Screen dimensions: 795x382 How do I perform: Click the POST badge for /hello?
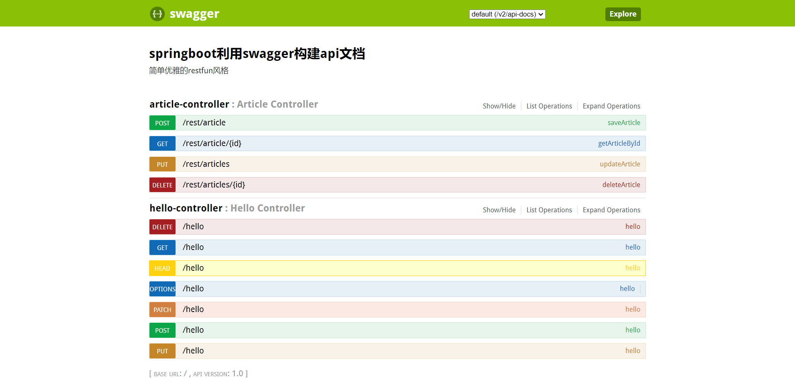click(x=162, y=330)
